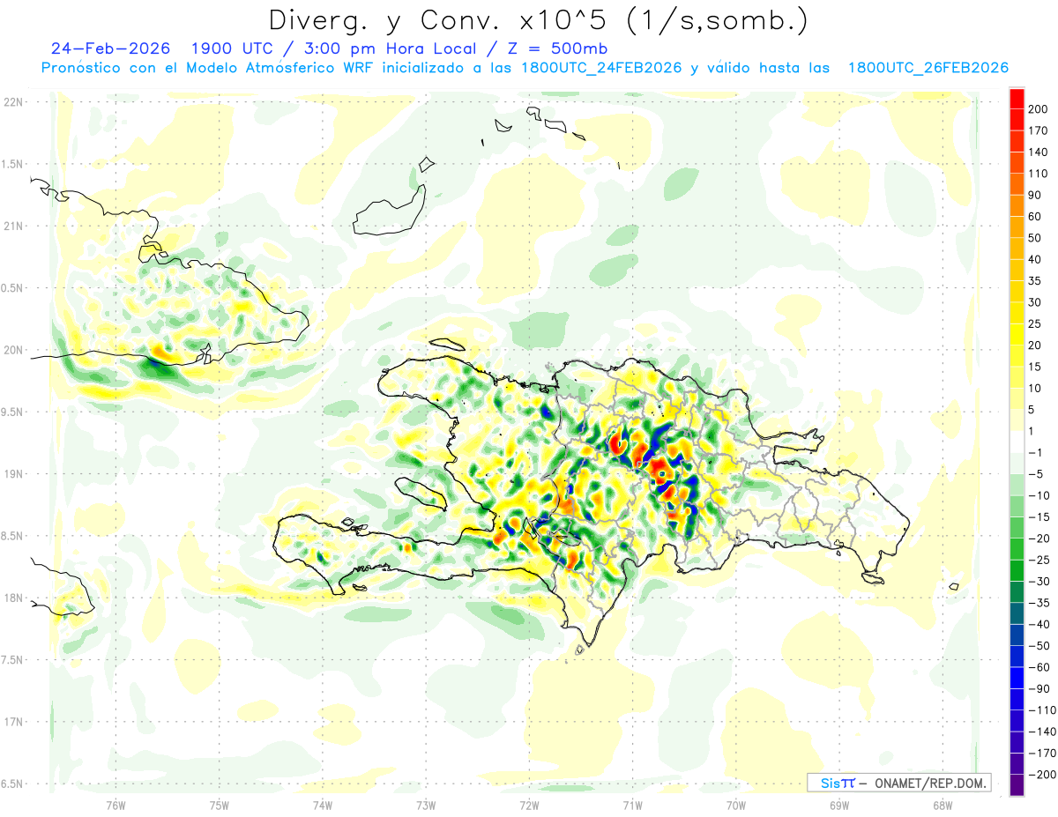Click the color bar value '-140'
The width and height of the screenshot is (1058, 817).
click(1042, 732)
